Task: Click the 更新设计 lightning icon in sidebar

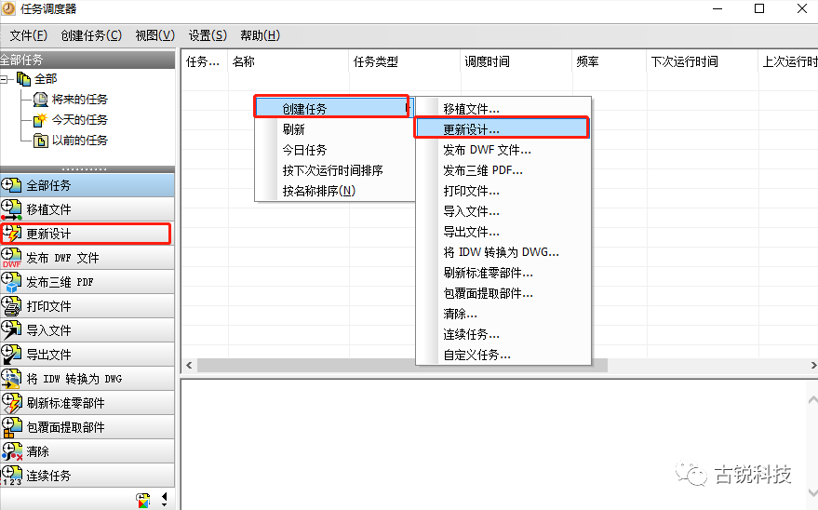Action: (x=11, y=234)
